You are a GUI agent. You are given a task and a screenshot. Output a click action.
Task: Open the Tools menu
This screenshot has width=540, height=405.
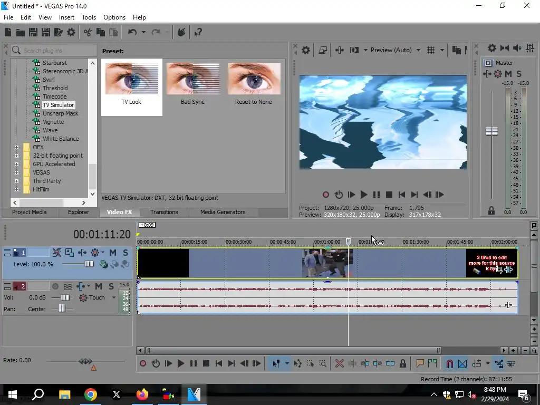(x=89, y=17)
